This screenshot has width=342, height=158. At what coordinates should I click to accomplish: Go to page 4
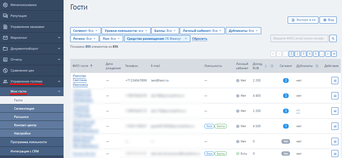(x=310, y=54)
